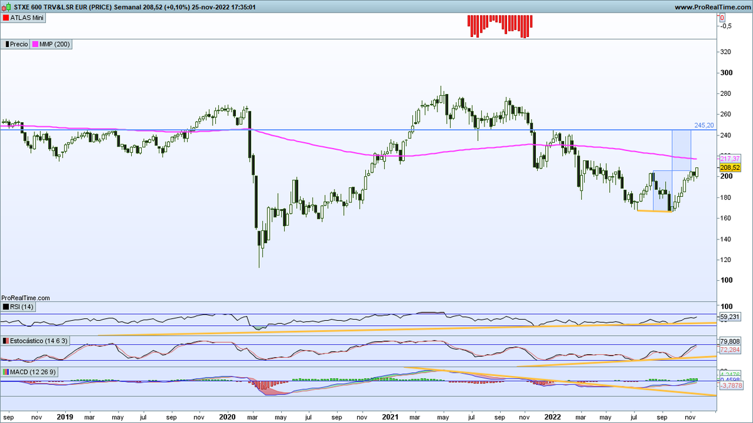The width and height of the screenshot is (753, 423).
Task: Click the 2022 label on the time axis
Action: pyautogui.click(x=553, y=416)
